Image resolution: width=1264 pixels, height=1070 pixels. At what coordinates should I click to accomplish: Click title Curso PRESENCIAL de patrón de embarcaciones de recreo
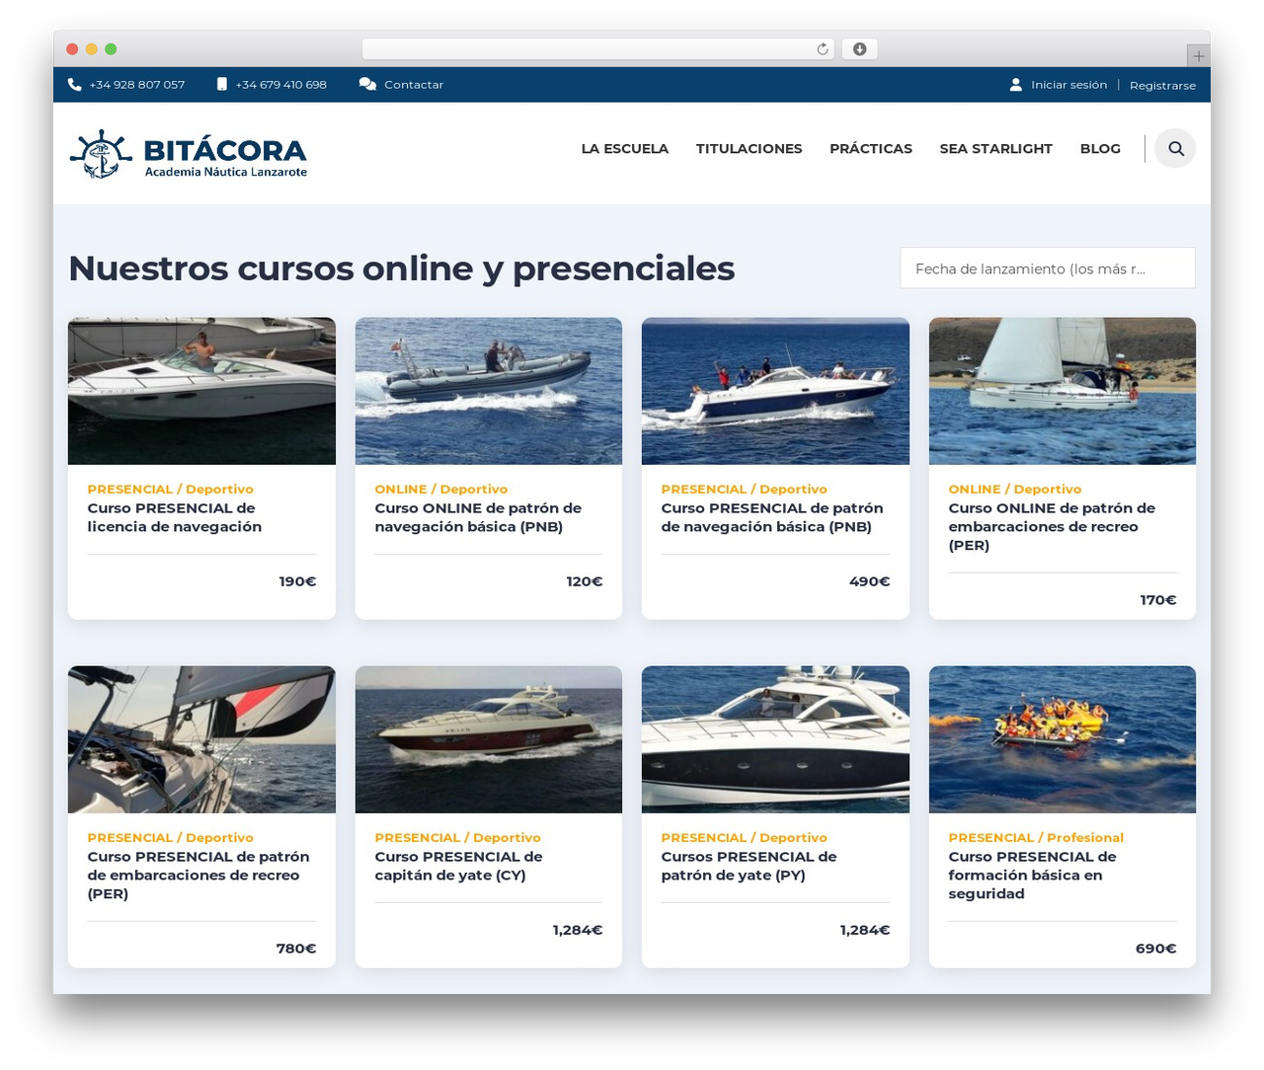198,875
